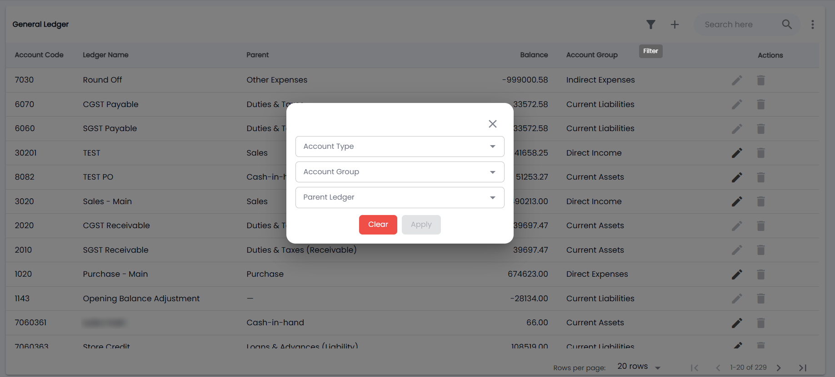Select account code 30201 cell
Screen dimensions: 835x377
pos(25,153)
